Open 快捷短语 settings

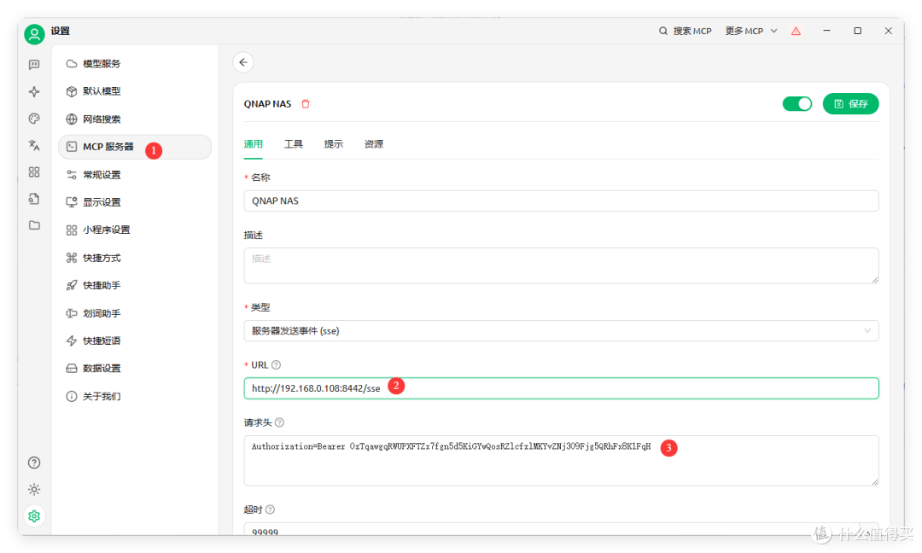point(135,341)
